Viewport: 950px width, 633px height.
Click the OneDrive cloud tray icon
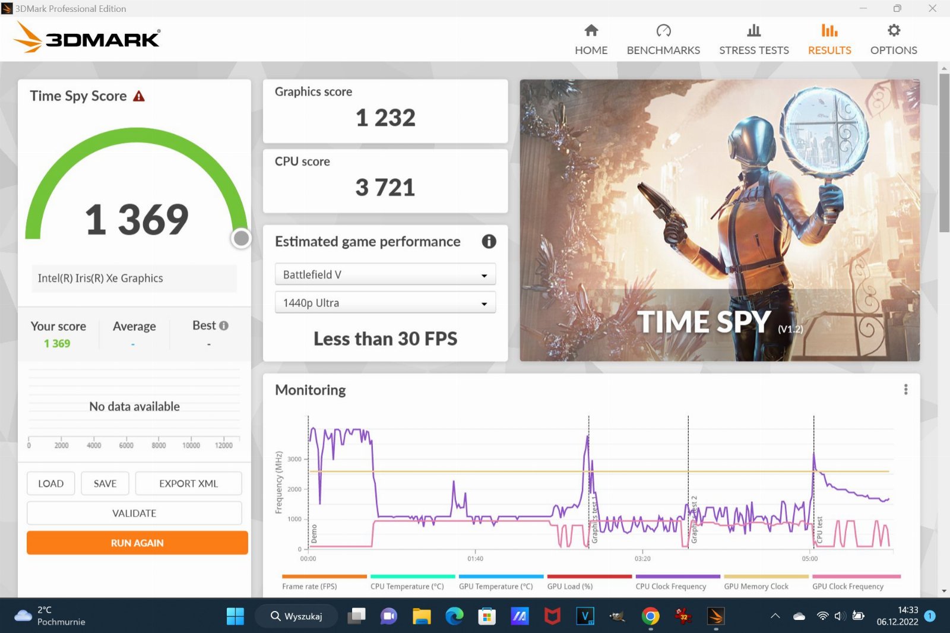point(799,616)
